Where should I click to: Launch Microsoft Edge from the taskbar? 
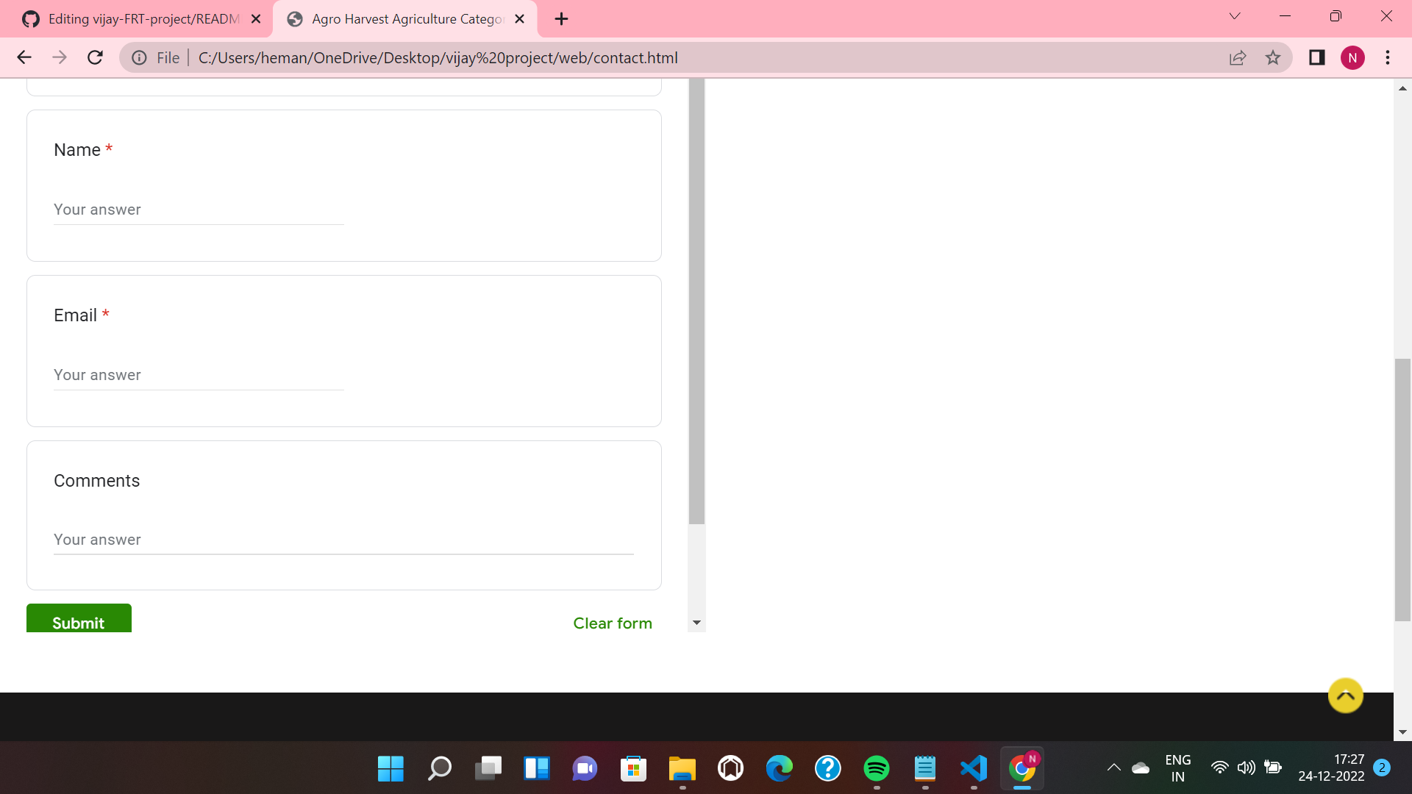(x=779, y=769)
